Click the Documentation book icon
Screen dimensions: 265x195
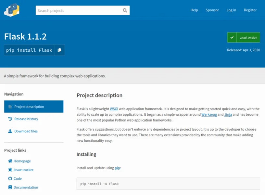click(10, 187)
